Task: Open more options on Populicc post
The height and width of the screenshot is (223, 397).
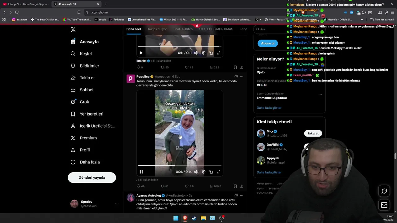Action: pyautogui.click(x=242, y=77)
